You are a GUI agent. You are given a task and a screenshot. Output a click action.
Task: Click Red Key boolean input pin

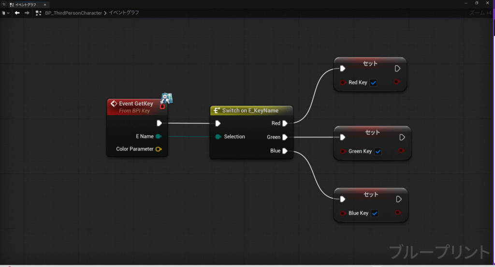pos(343,82)
